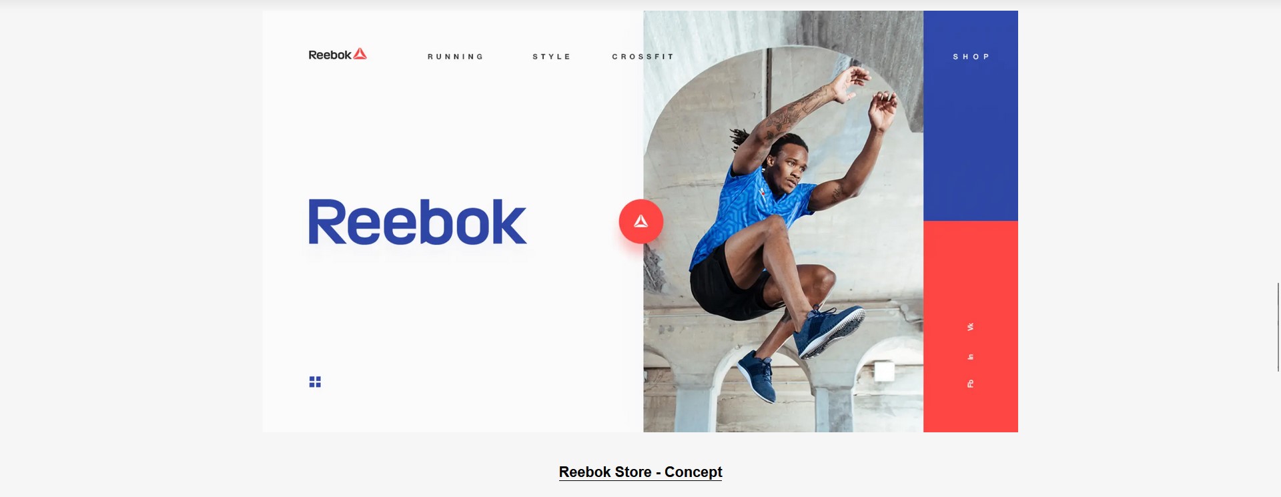Go to the CROSSFIT section
1281x497 pixels.
coord(643,57)
